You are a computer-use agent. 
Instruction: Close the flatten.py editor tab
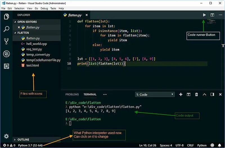click(87, 15)
